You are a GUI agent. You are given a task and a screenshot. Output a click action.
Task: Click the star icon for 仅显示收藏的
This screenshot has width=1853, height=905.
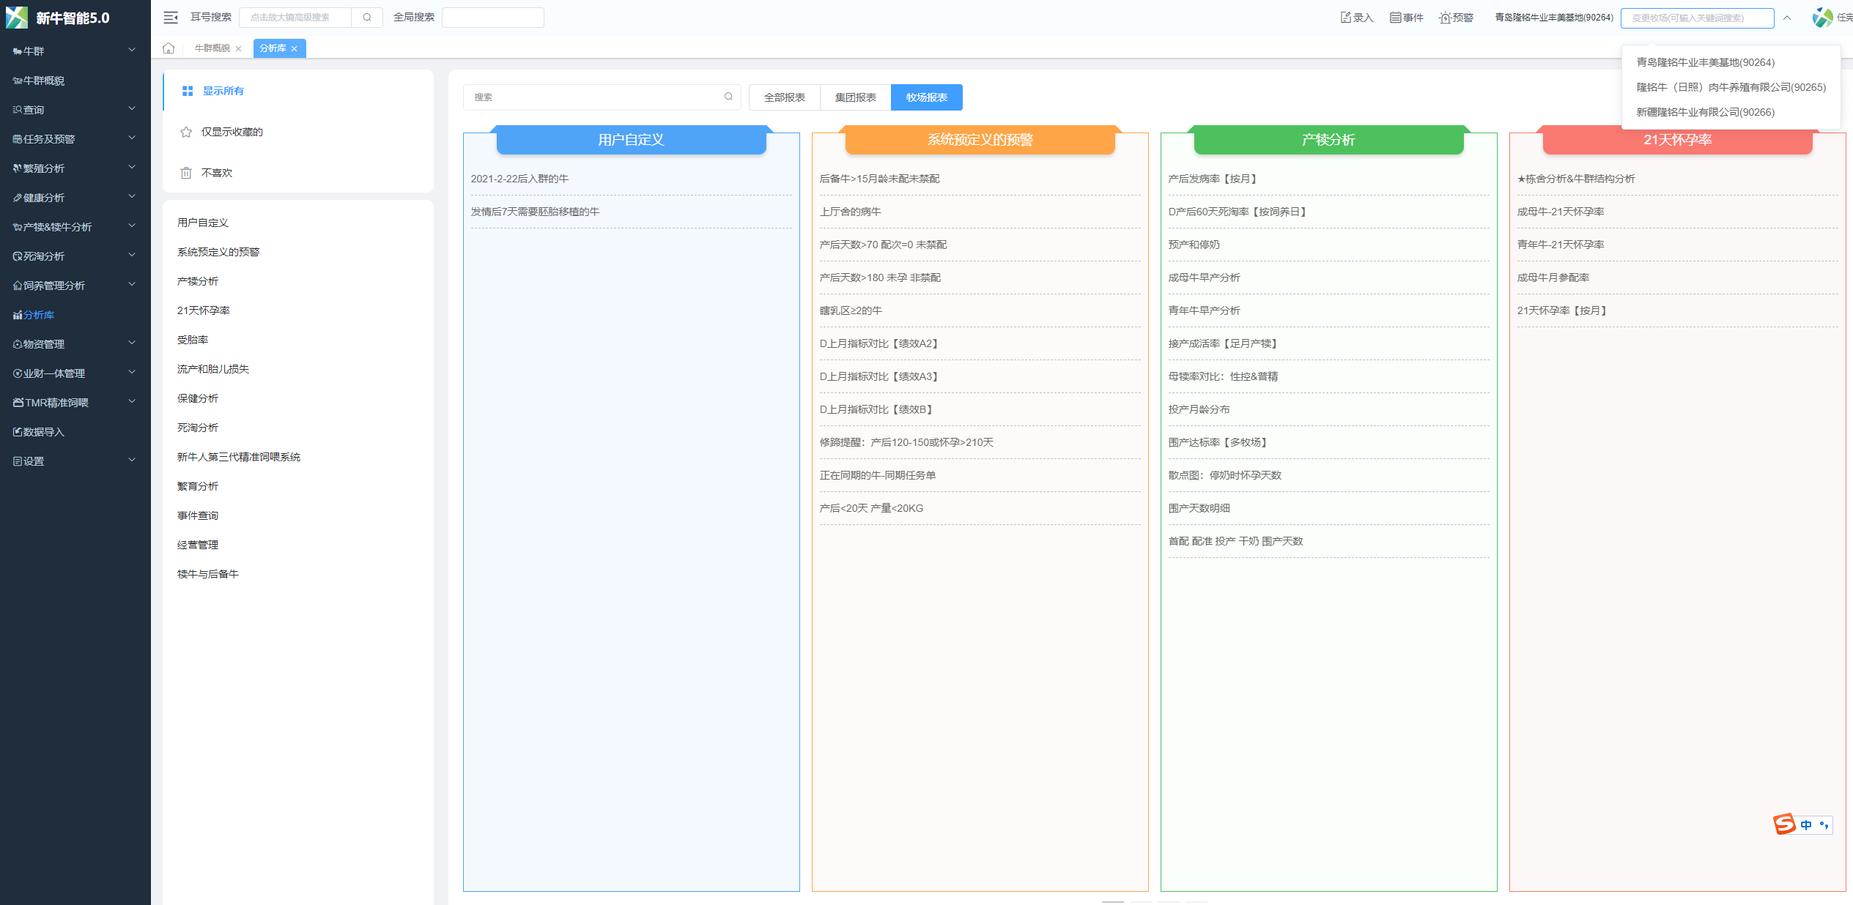(x=186, y=132)
